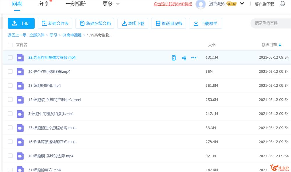
Task: Click video icon of 10.细胞膜-系统的边界.mp4
Action: tap(20, 156)
